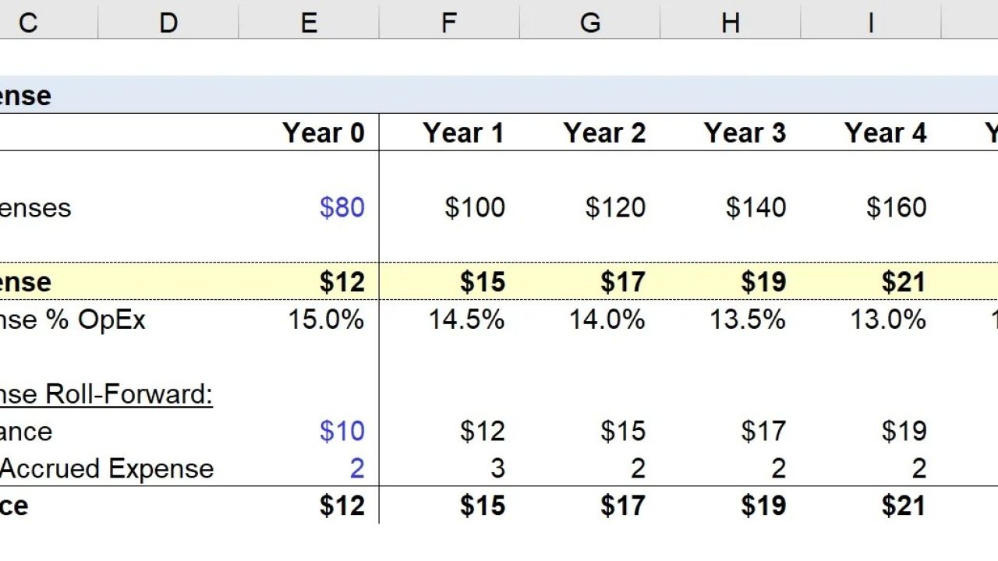Screen dimensions: 998x561
Task: Select the Year 0 heading cell
Action: (323, 133)
